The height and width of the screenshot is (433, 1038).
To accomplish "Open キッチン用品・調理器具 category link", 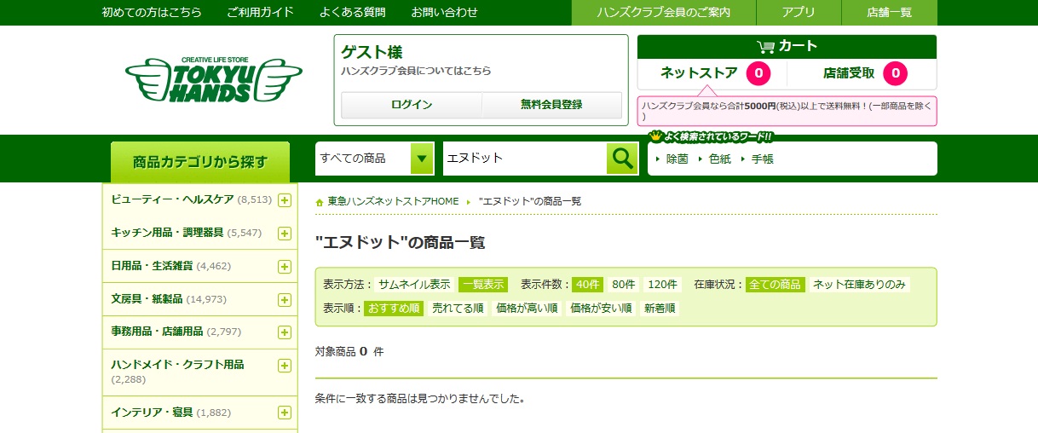I will coord(167,233).
